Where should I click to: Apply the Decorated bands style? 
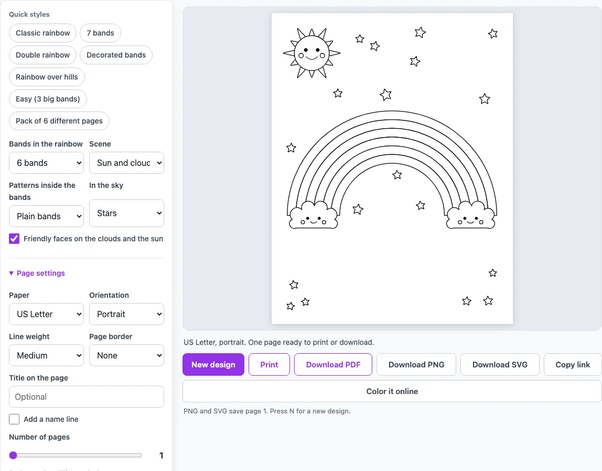coord(116,55)
